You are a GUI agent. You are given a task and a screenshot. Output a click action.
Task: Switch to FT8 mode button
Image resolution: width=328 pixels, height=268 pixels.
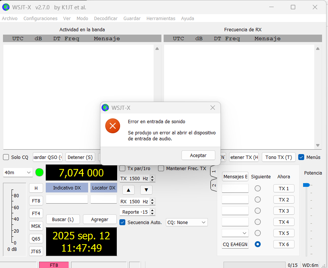pos(36,201)
